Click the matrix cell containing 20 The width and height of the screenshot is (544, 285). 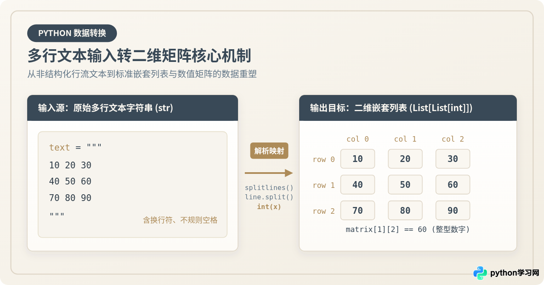pos(405,159)
